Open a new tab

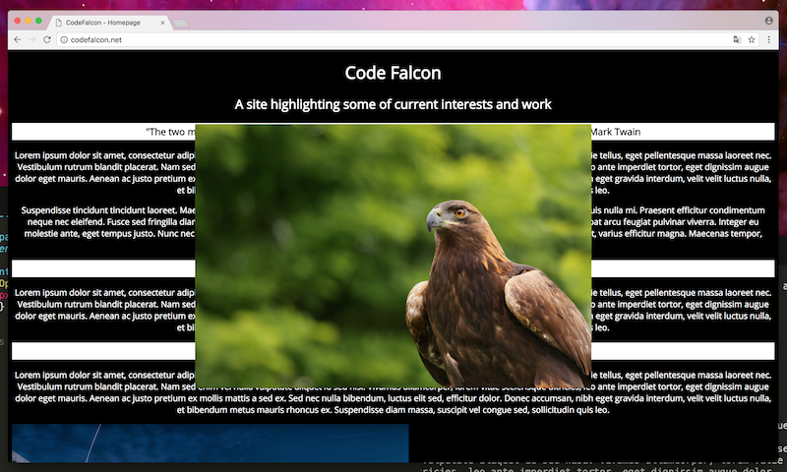(x=181, y=23)
